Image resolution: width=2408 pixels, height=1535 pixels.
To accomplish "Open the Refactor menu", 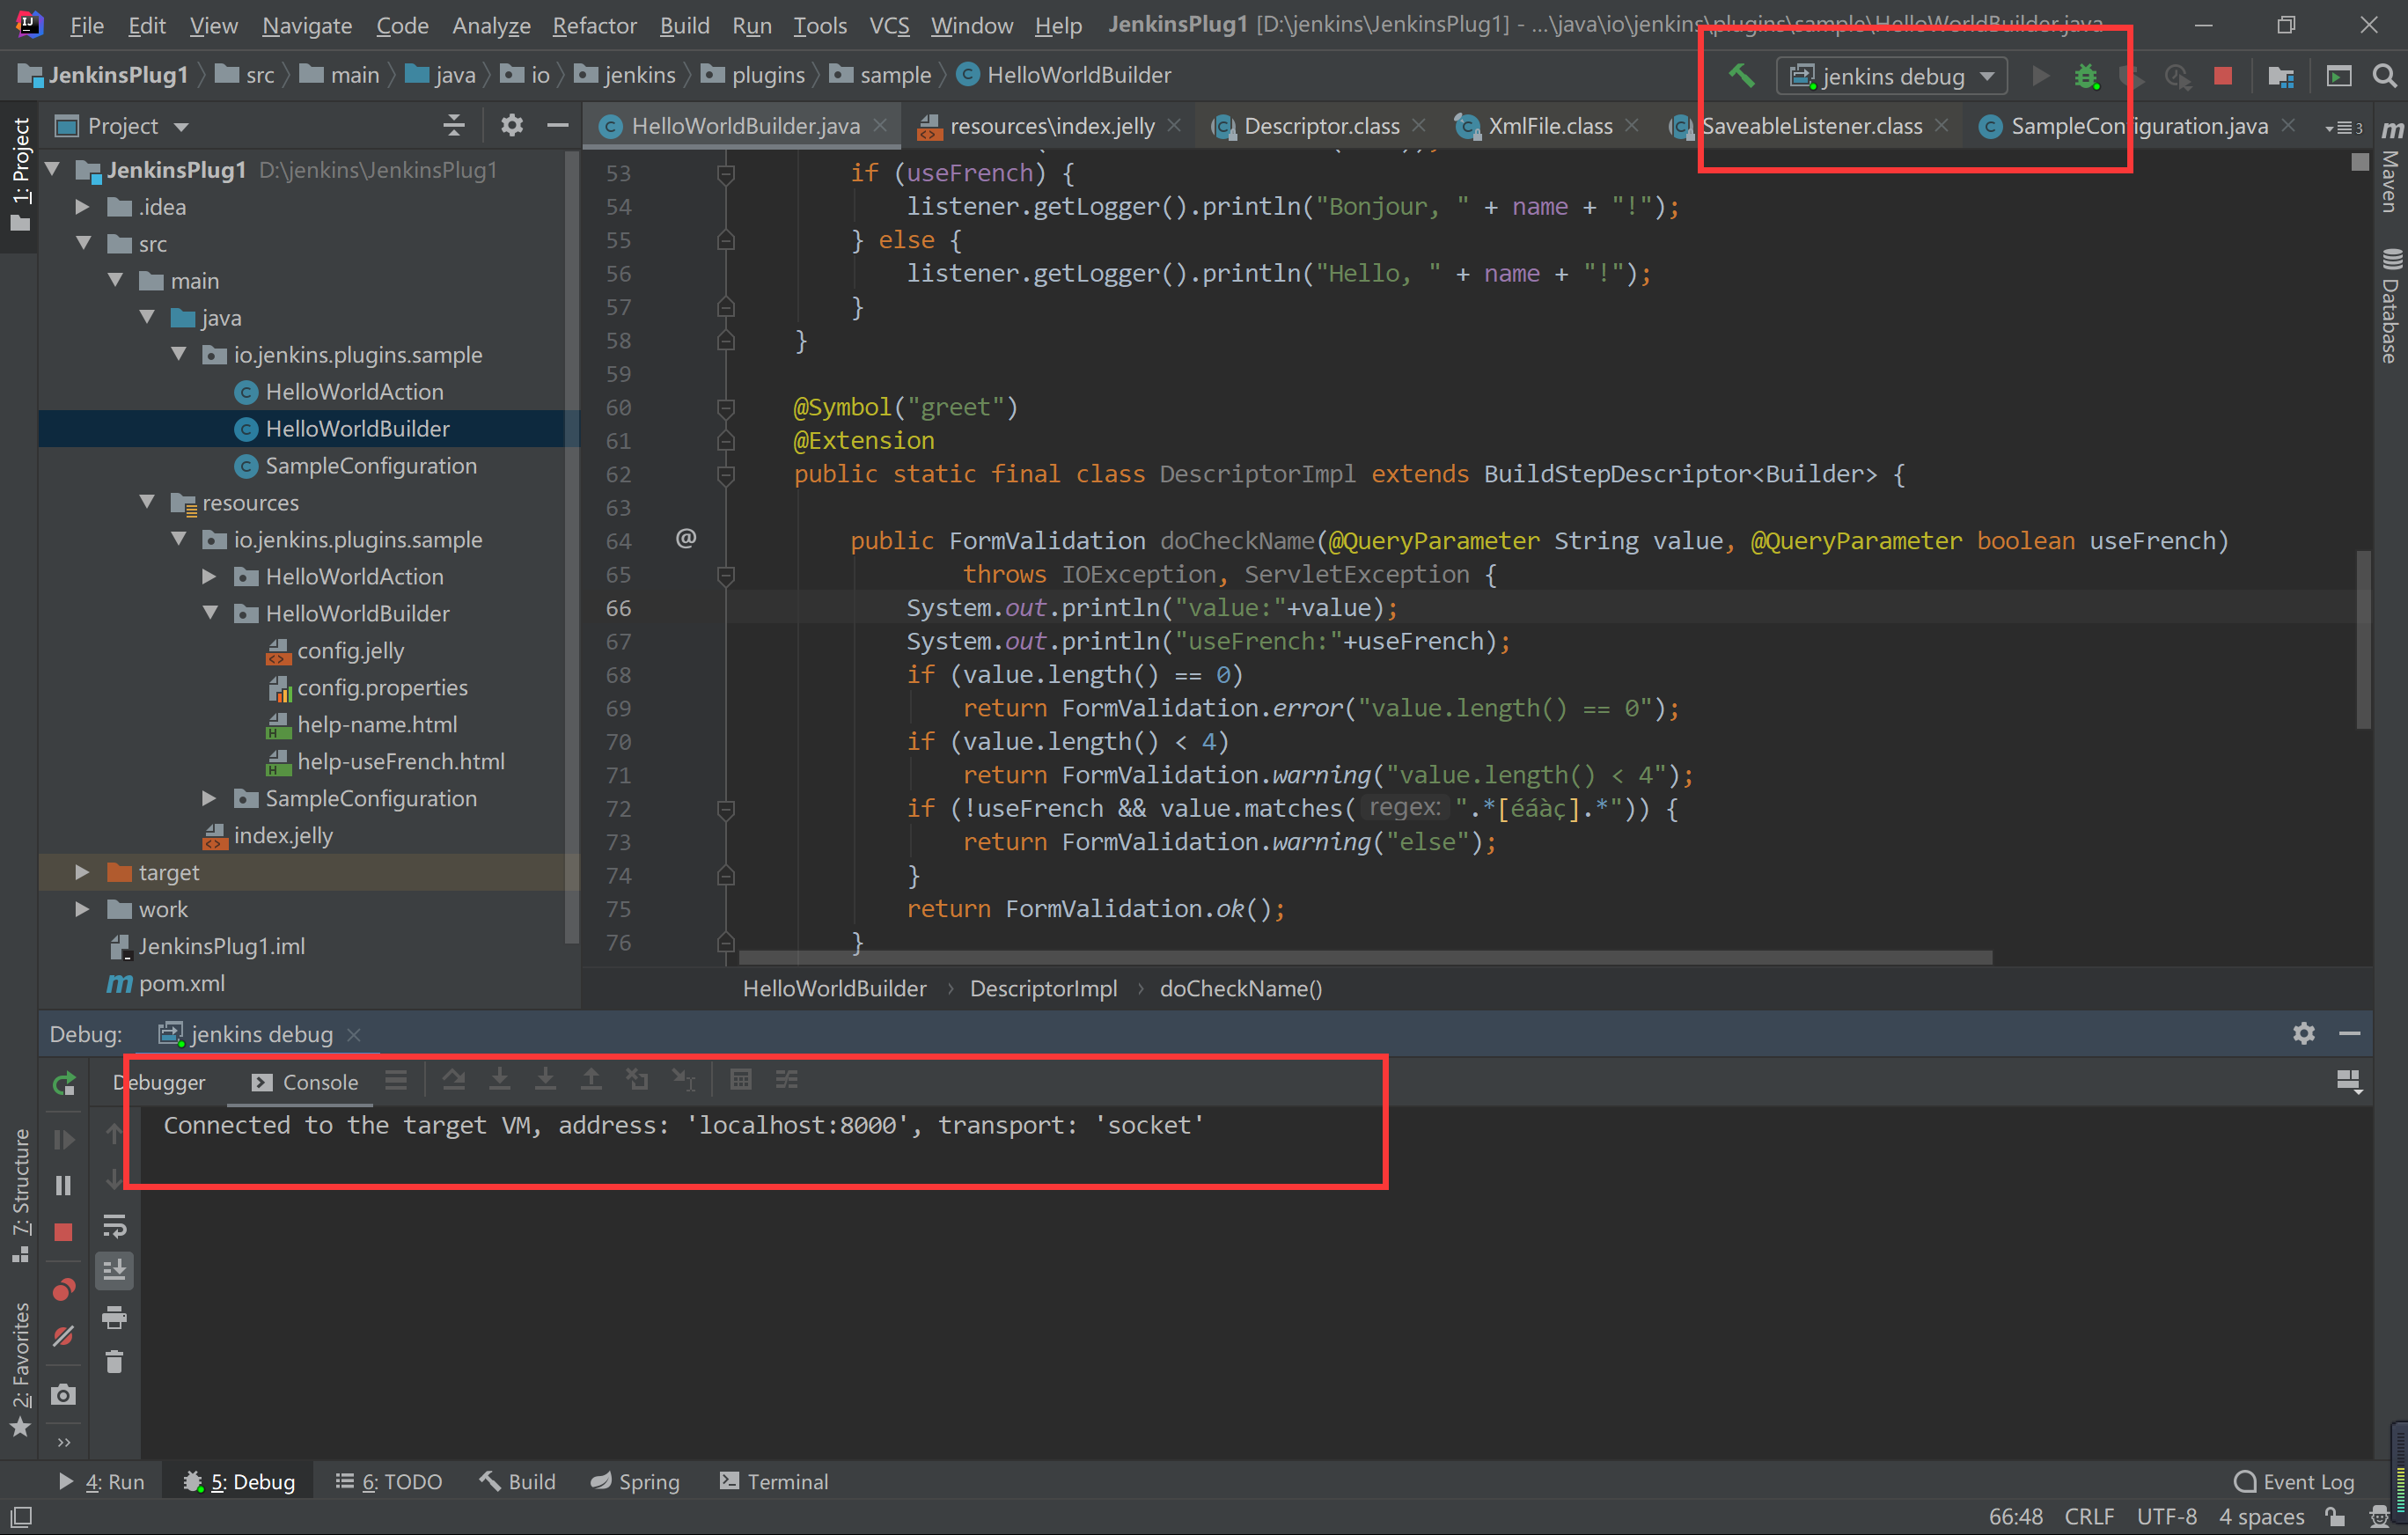I will pyautogui.click(x=594, y=25).
